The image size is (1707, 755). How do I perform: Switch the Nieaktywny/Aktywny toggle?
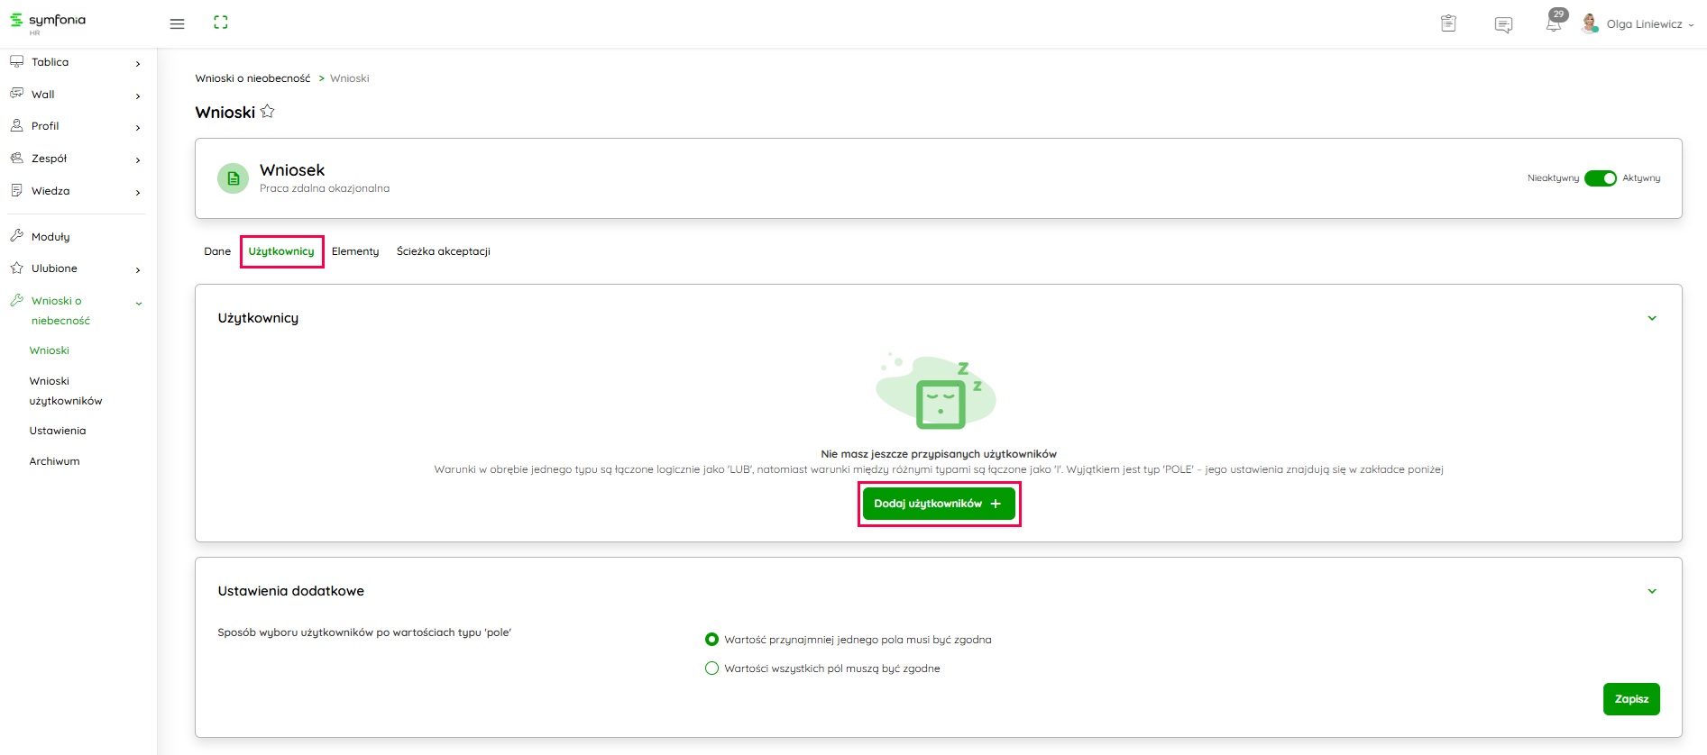pos(1600,178)
